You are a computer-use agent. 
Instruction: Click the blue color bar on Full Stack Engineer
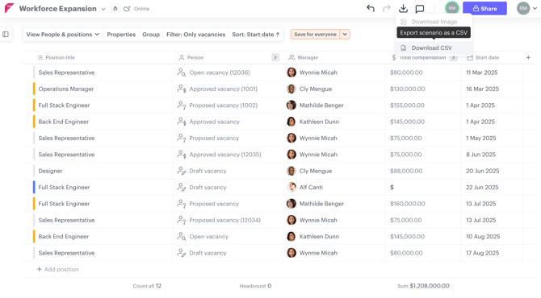tap(34, 187)
